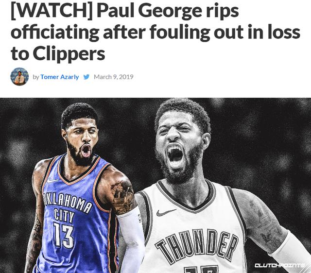Click the ClutchPoints watermark logo on the image
311x273 pixels.
tap(279, 265)
